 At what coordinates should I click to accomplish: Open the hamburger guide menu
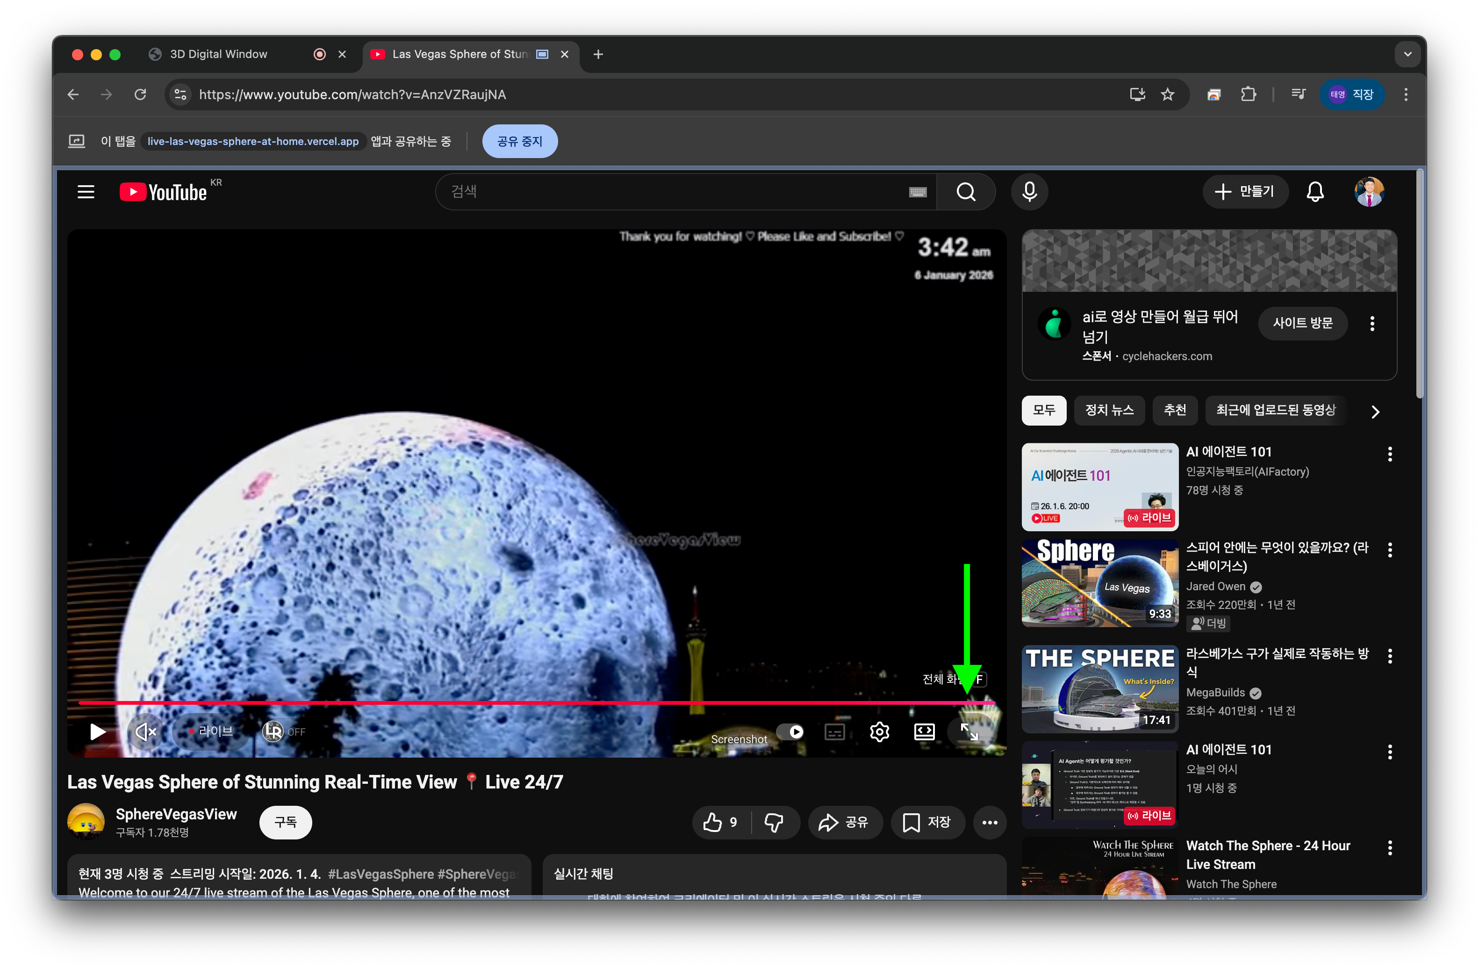[86, 191]
